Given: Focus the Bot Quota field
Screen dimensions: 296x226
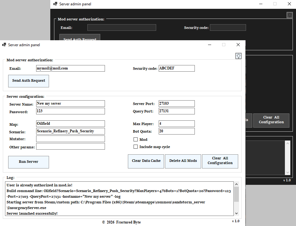Looking at the screenshot, I should (177, 131).
